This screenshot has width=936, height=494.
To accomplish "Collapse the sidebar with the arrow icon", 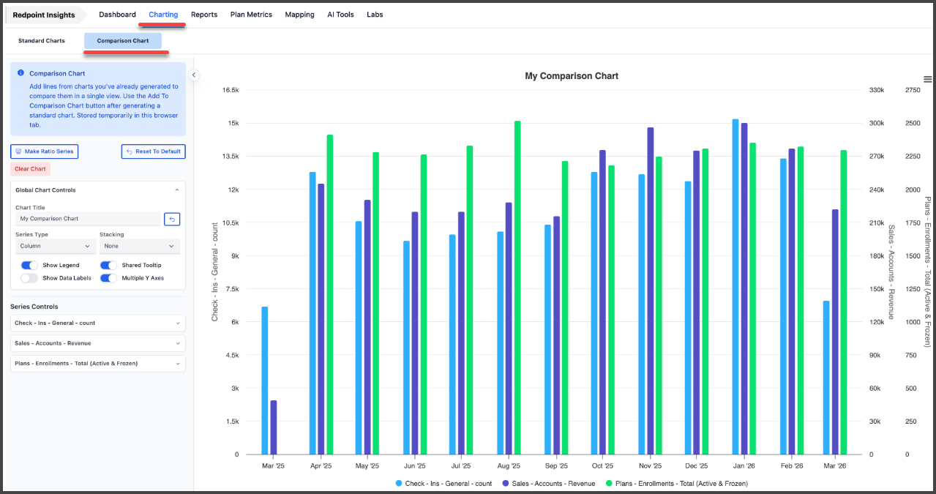I will pyautogui.click(x=194, y=75).
